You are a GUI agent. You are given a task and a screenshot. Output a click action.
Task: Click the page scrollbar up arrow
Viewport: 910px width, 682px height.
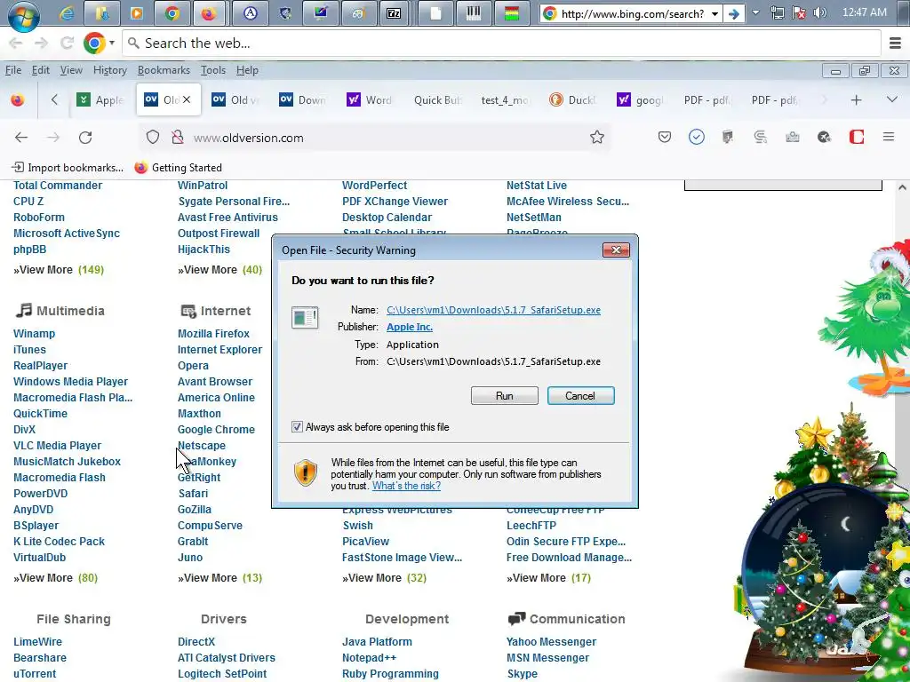(902, 188)
